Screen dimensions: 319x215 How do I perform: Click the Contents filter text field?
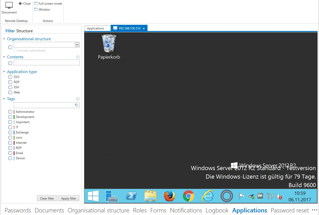pyautogui.click(x=46, y=62)
